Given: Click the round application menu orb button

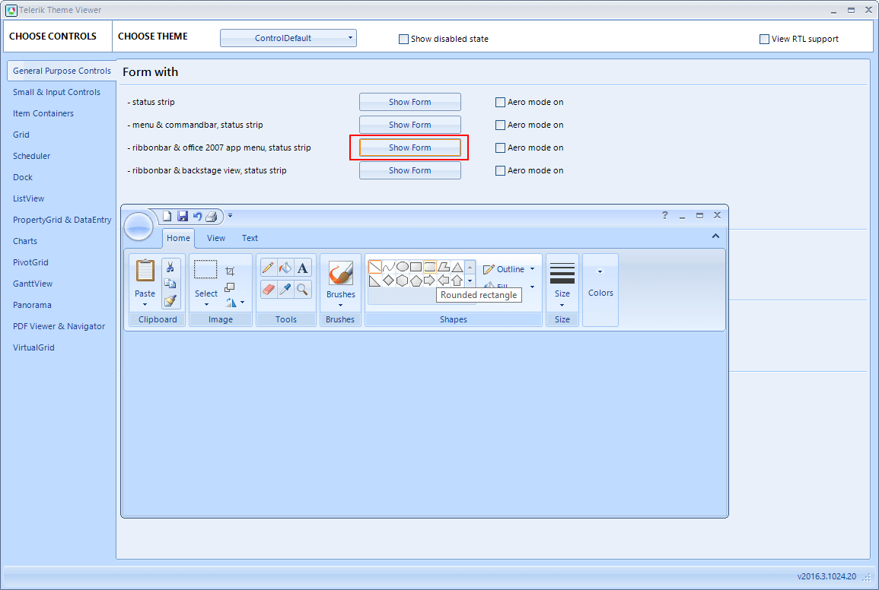Looking at the screenshot, I should 138,227.
